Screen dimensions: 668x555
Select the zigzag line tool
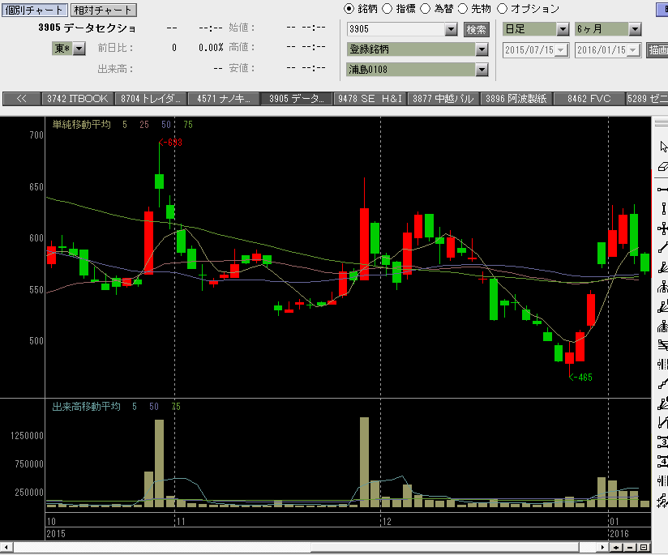[x=663, y=423]
